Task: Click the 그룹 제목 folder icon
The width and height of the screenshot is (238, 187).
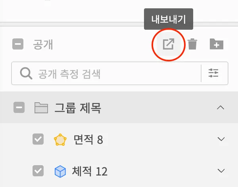Action: pyautogui.click(x=41, y=108)
